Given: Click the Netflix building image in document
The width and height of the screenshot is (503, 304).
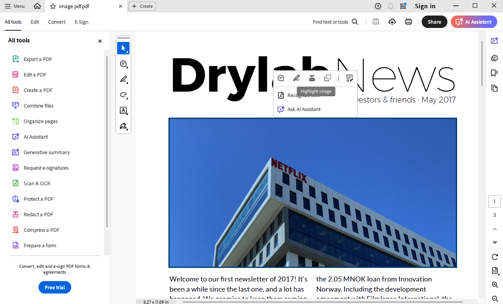Looking at the screenshot, I should click(312, 193).
